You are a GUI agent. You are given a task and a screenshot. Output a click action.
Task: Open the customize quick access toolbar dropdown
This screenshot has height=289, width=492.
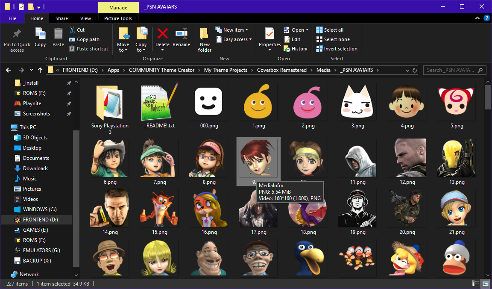[x=38, y=6]
